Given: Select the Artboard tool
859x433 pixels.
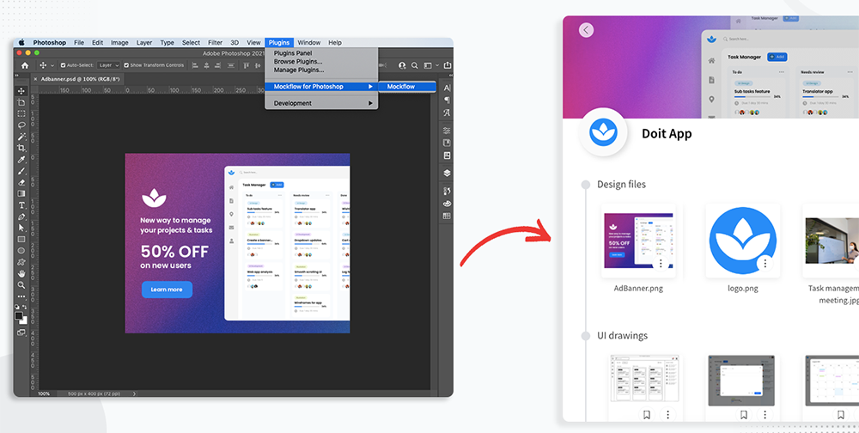Looking at the screenshot, I should click(x=21, y=102).
